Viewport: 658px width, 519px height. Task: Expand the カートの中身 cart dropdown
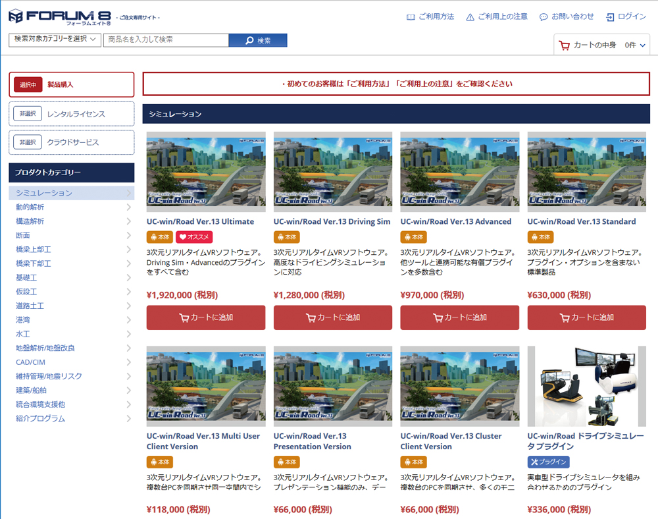602,45
